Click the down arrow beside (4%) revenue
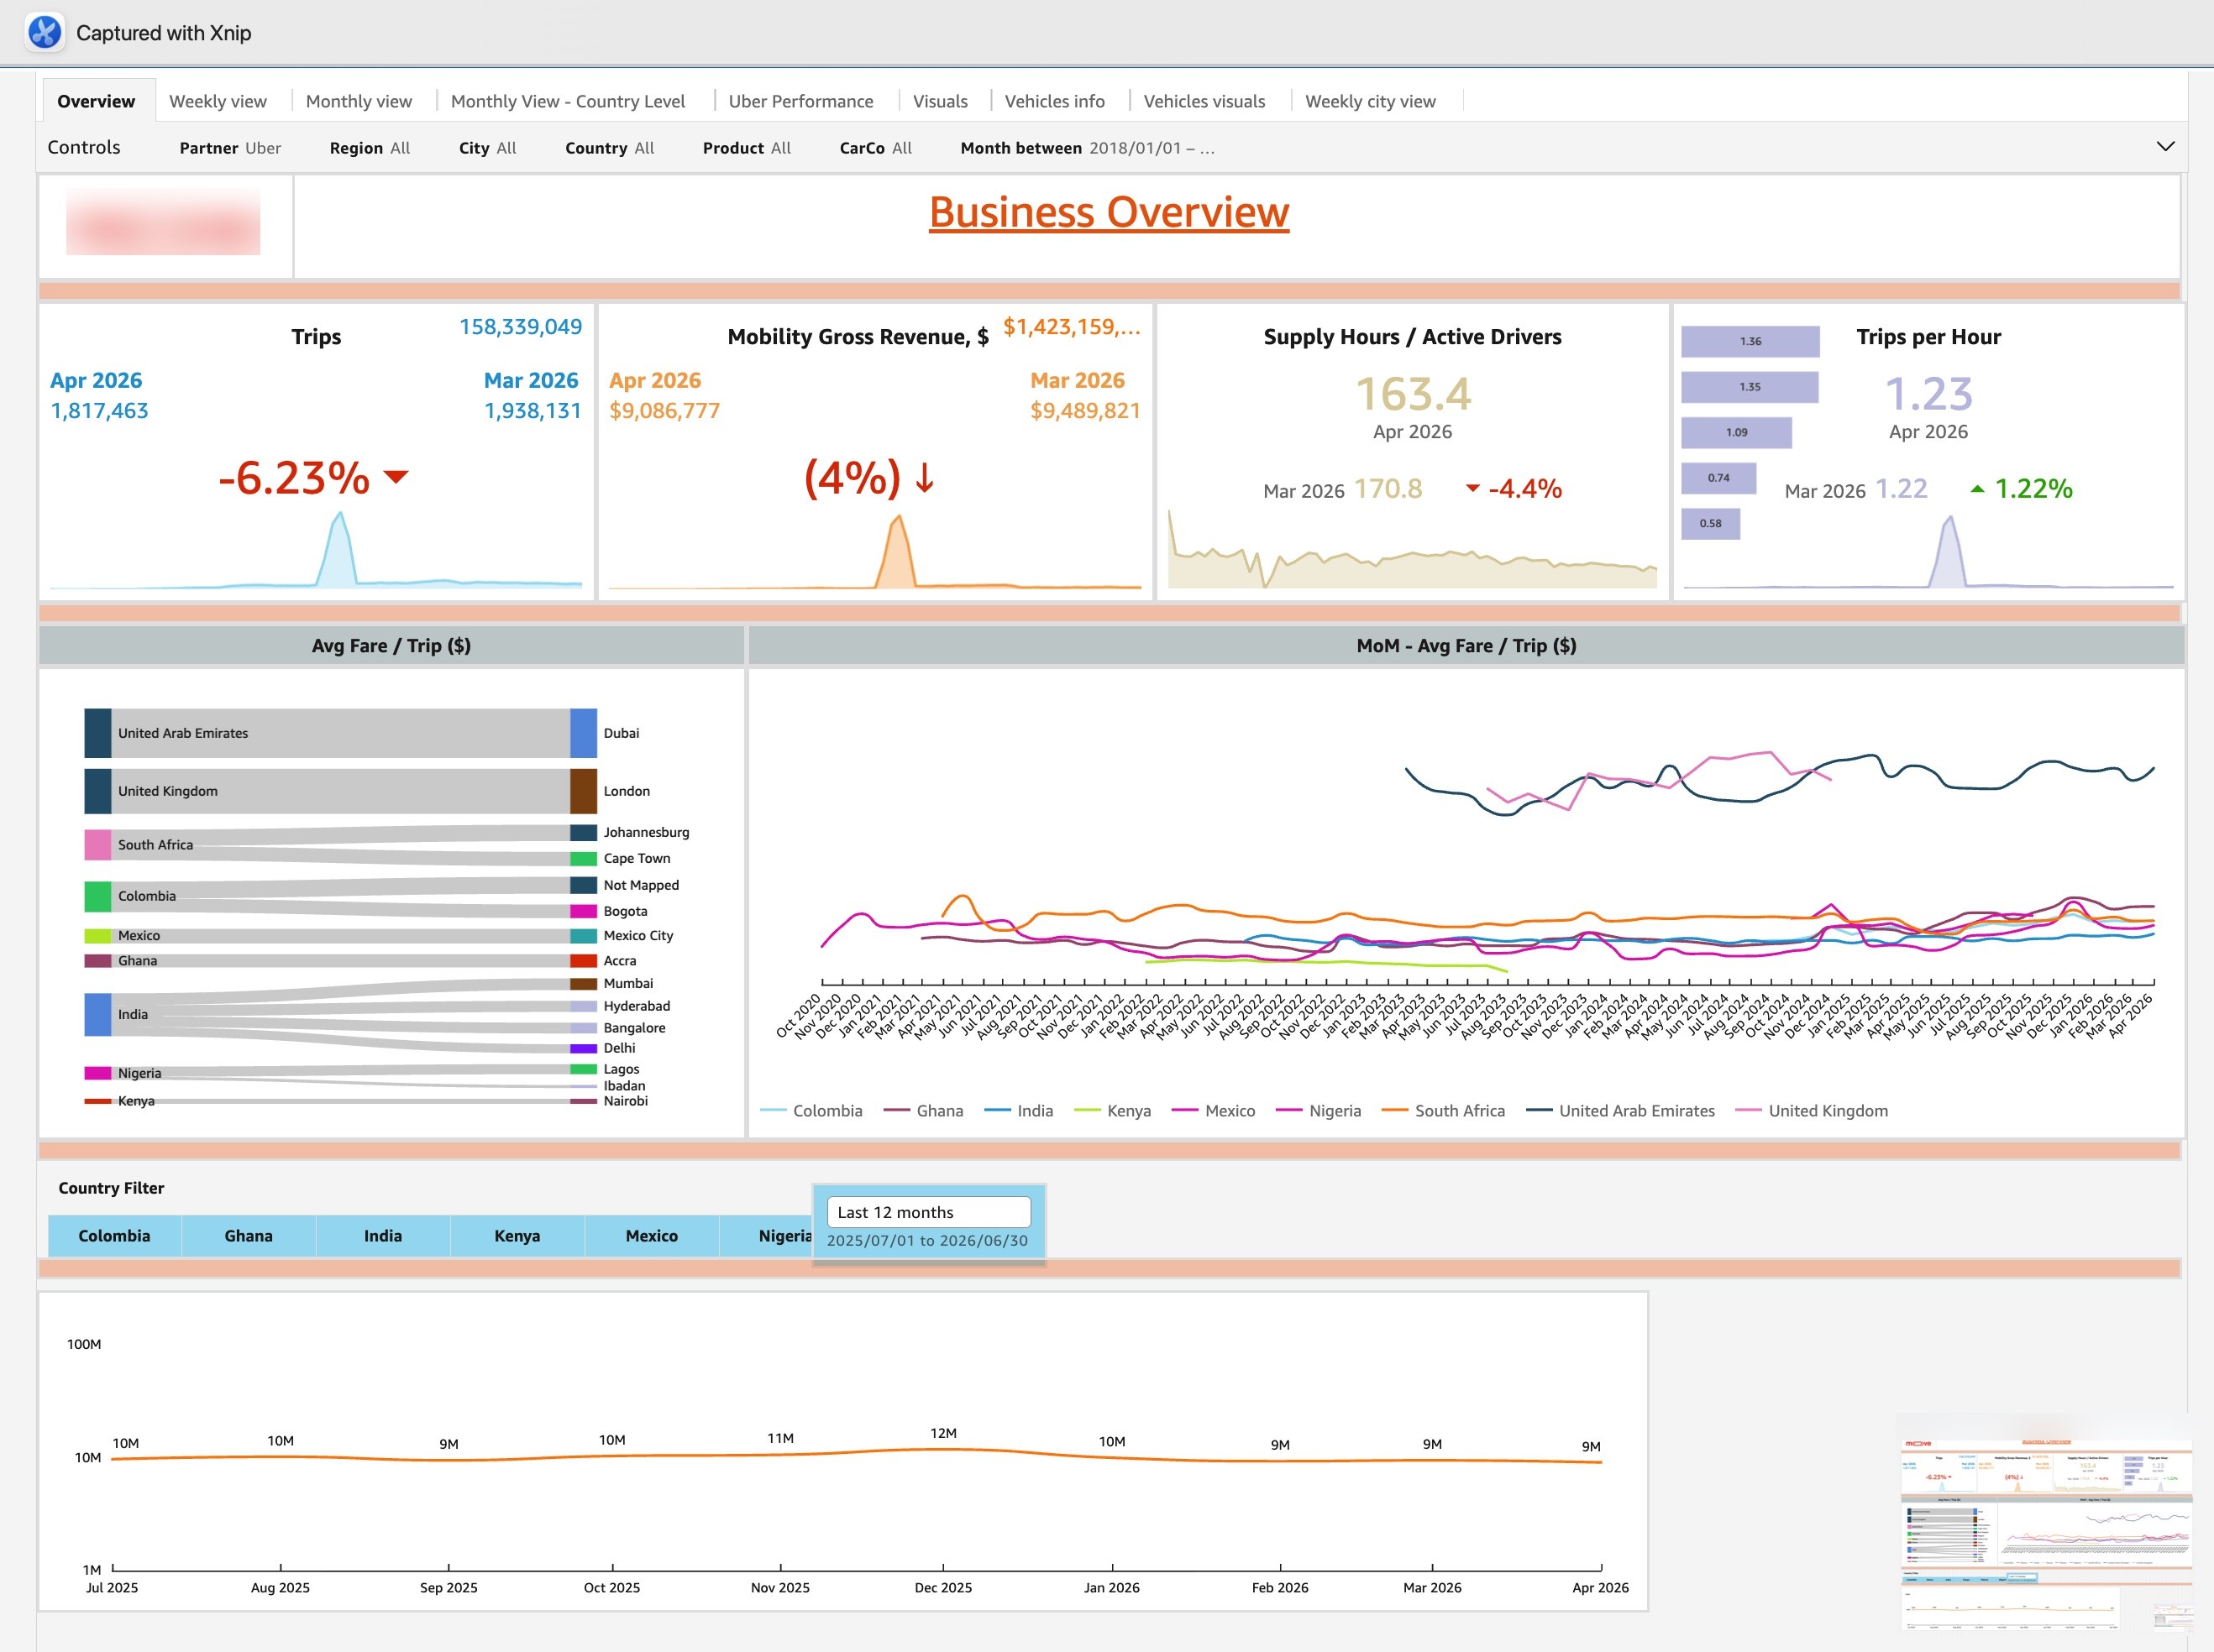Screen dimensions: 2214x1652 click(925, 478)
